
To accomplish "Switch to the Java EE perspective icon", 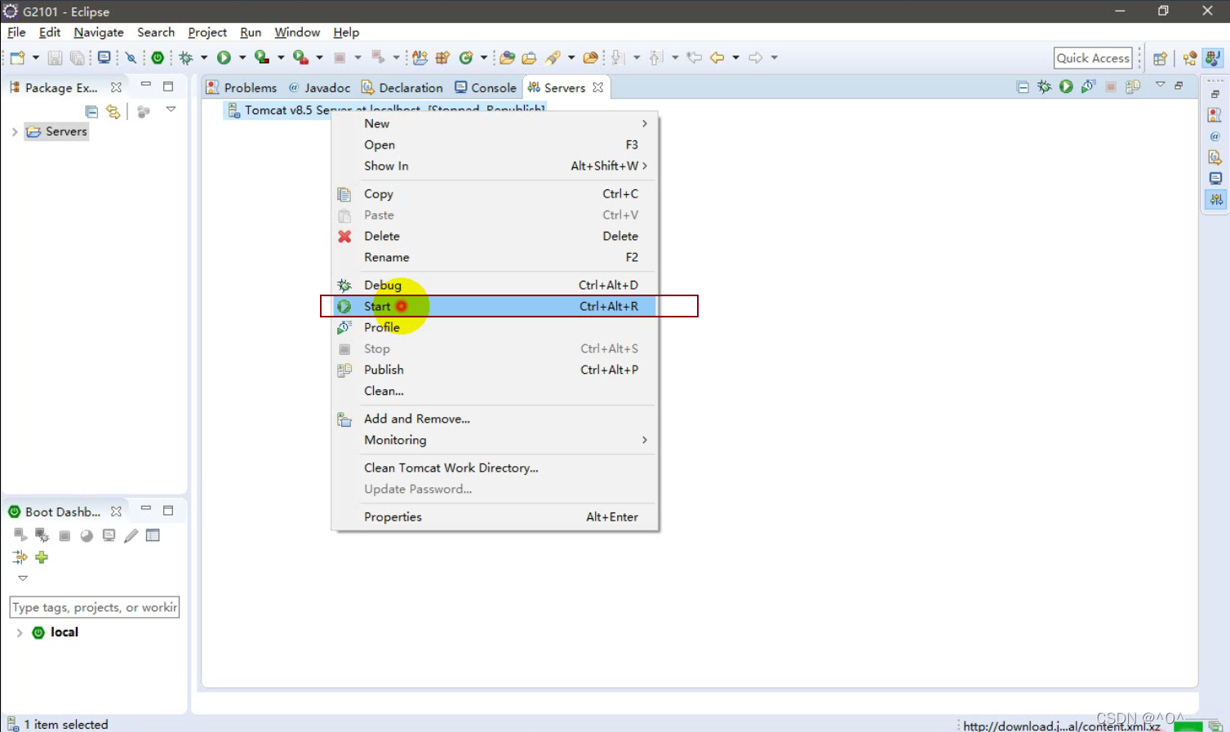I will (x=1190, y=58).
